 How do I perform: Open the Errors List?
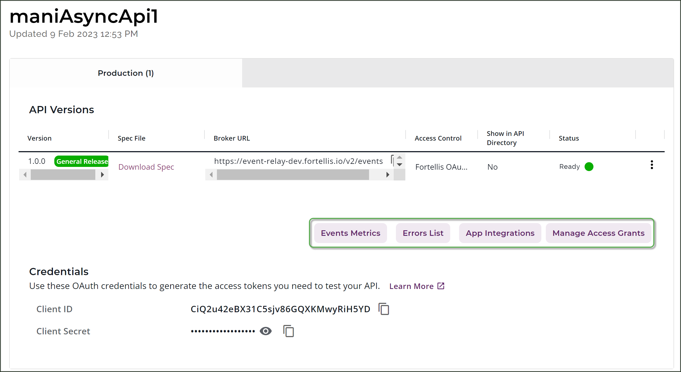423,233
